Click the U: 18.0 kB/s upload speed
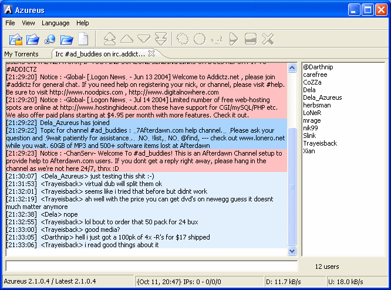 346,282
